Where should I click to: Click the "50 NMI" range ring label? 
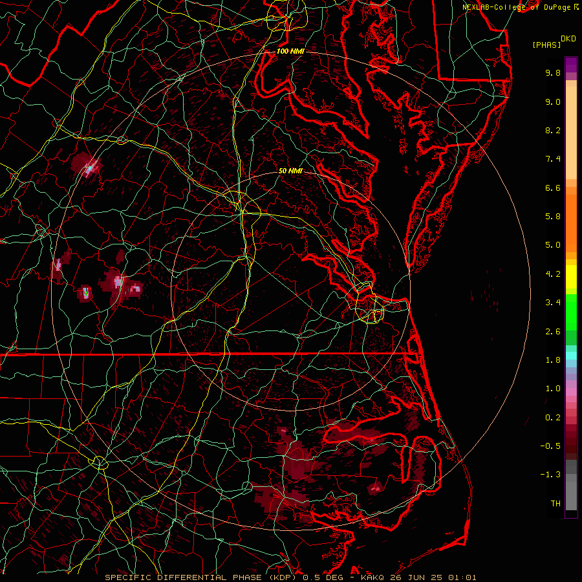[x=290, y=171]
